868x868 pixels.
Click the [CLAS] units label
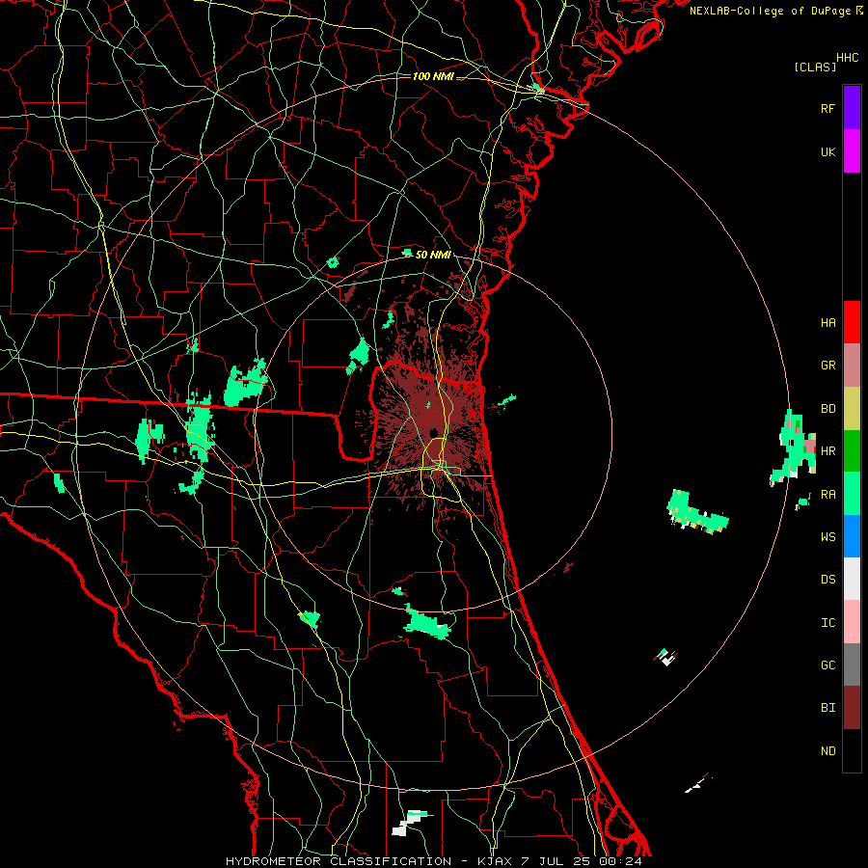coord(815,68)
